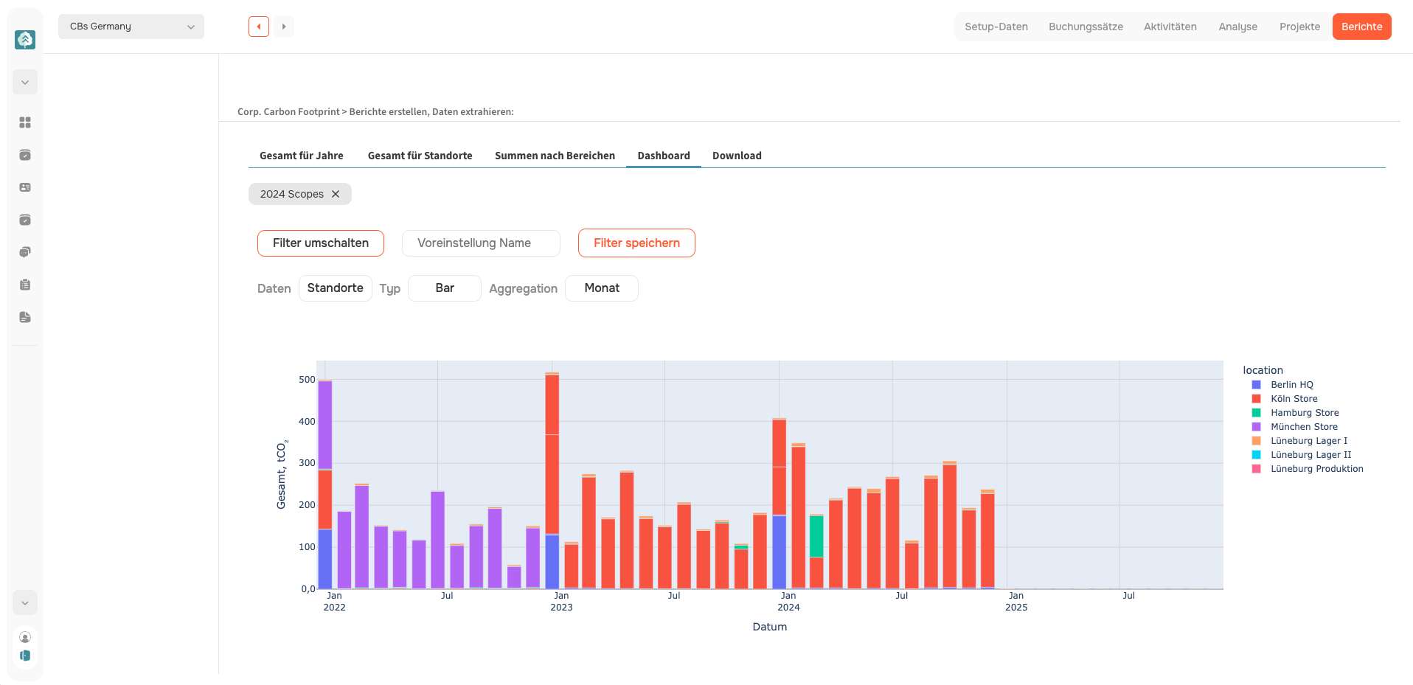Switch to the Download tab
Screen dimensions: 1413x685
737,156
